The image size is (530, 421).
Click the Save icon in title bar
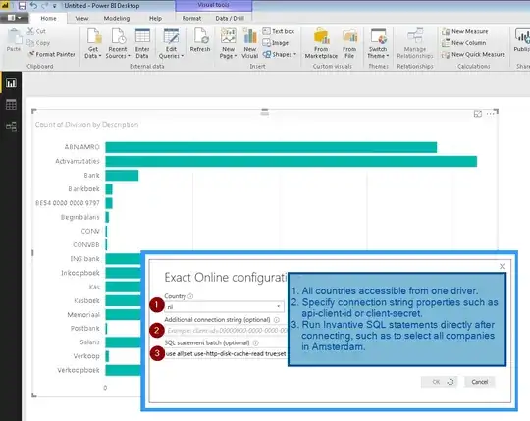[22, 6]
